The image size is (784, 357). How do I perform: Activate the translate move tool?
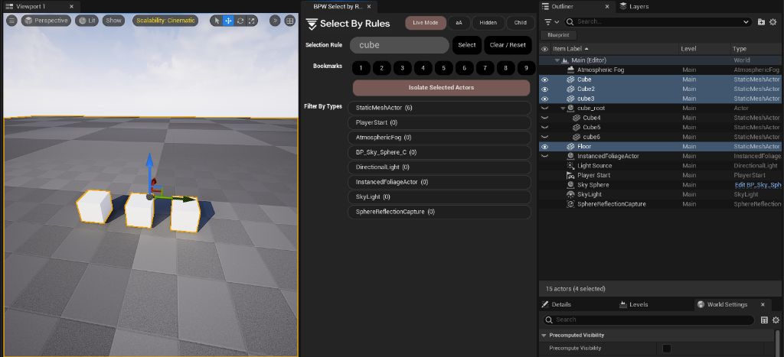[x=228, y=21]
